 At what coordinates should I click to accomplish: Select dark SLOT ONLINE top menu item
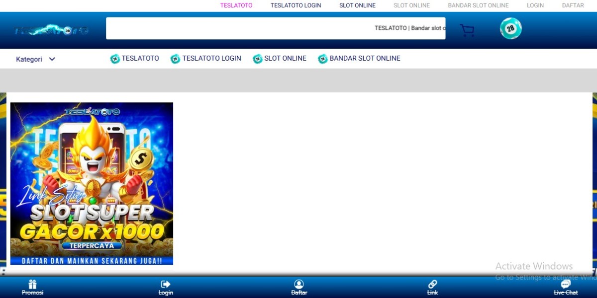[x=357, y=5]
